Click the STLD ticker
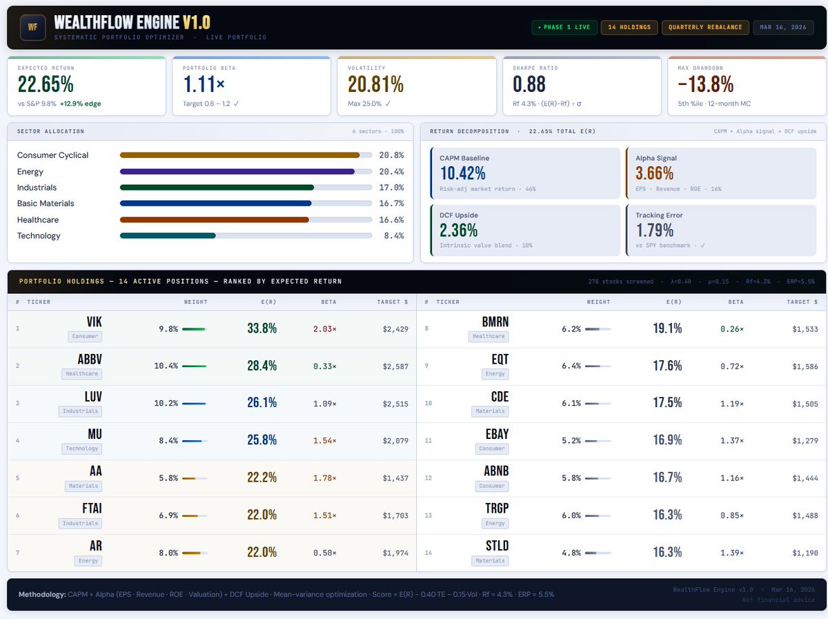This screenshot has height=619, width=828. 497,545
